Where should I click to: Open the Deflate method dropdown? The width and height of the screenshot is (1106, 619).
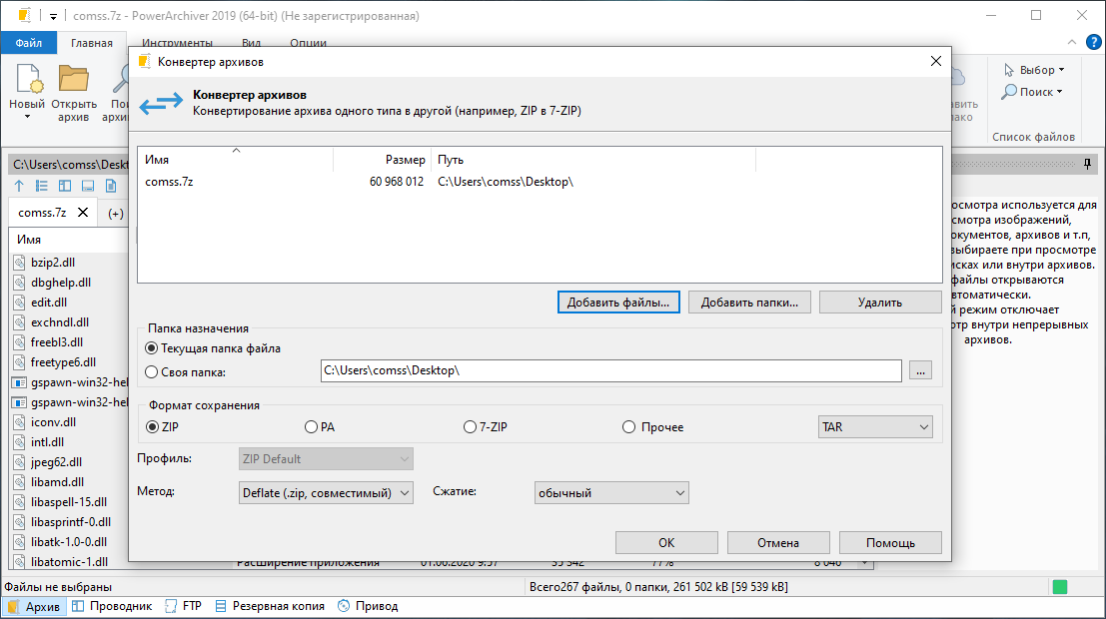tap(326, 493)
